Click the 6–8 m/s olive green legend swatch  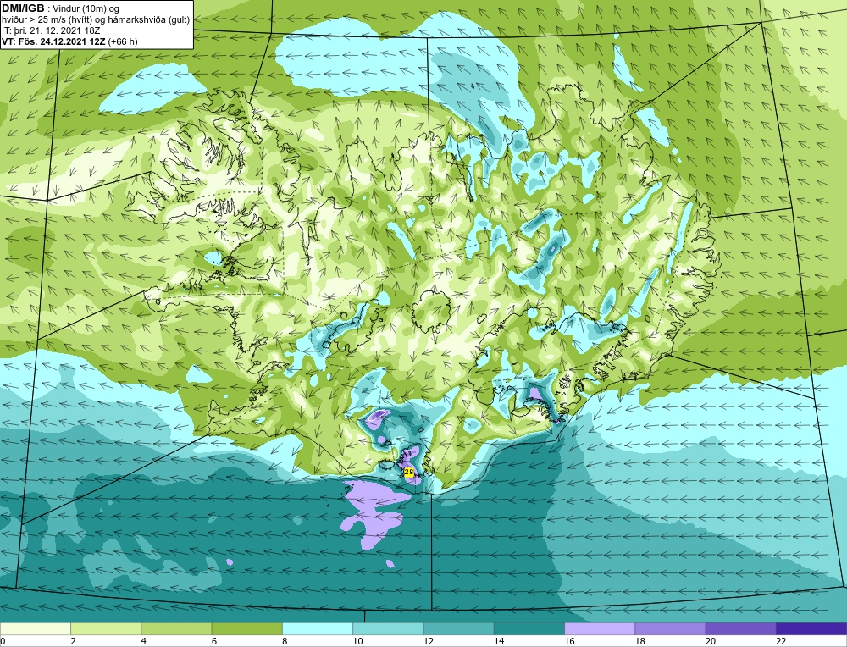click(x=246, y=629)
